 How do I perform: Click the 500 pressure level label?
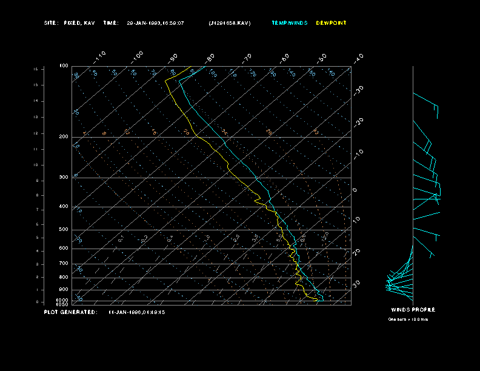pyautogui.click(x=64, y=230)
